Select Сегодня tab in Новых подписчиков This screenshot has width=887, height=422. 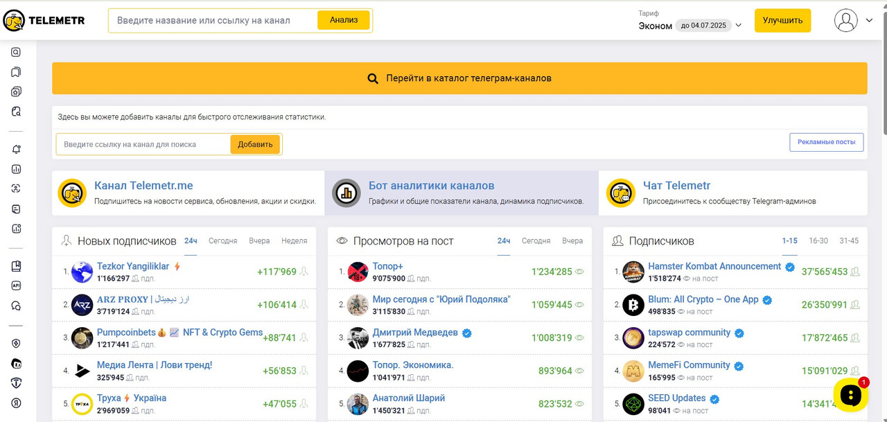point(223,240)
